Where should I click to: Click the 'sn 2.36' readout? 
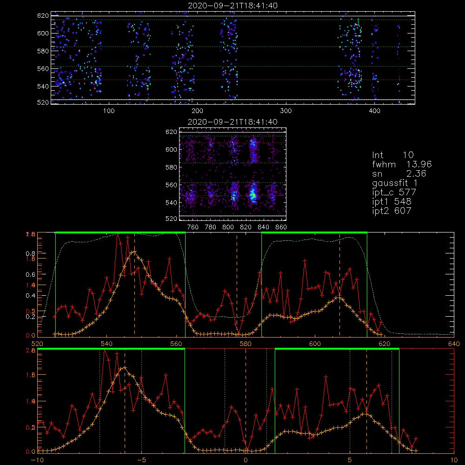[399, 173]
